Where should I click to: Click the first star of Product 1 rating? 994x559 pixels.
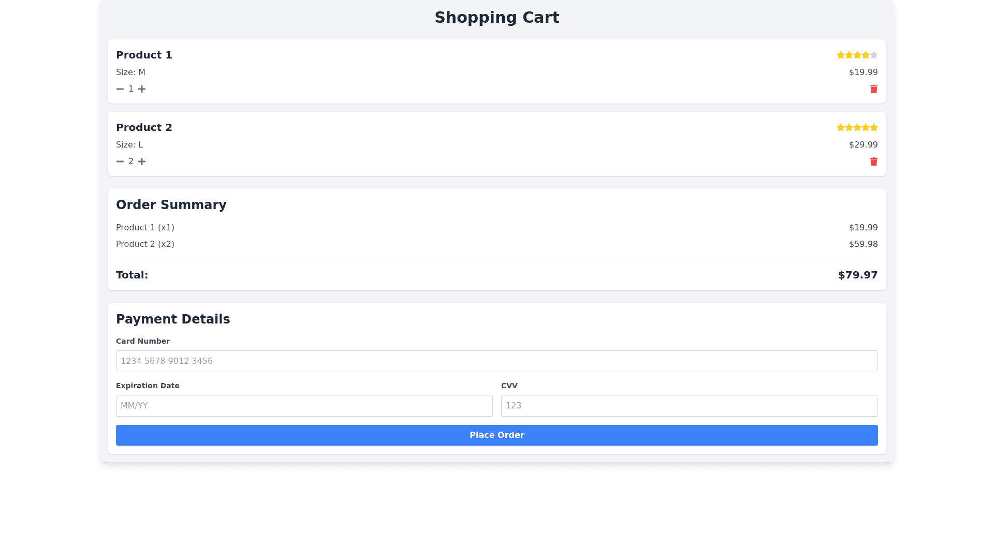[841, 55]
